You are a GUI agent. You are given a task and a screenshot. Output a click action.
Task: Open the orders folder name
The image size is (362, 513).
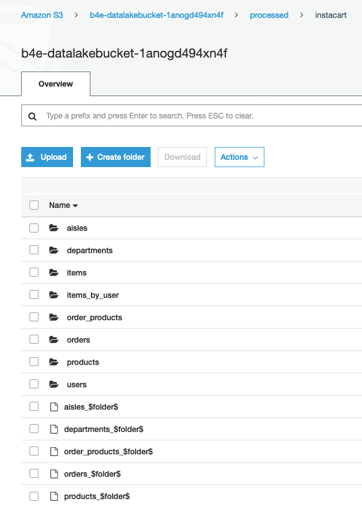[78, 340]
